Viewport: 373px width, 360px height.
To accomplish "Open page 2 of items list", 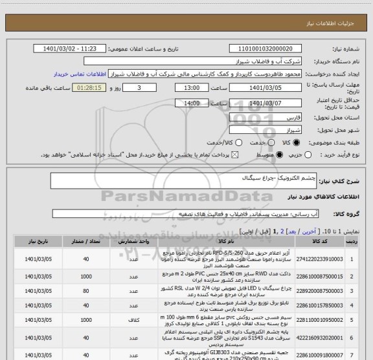I will [x=282, y=231].
